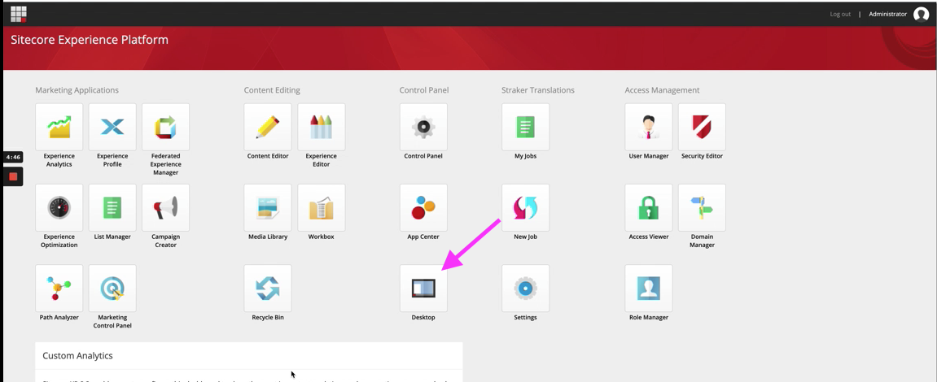Open the Domain Manager signpost icon
This screenshot has height=382, width=937.
pyautogui.click(x=703, y=208)
